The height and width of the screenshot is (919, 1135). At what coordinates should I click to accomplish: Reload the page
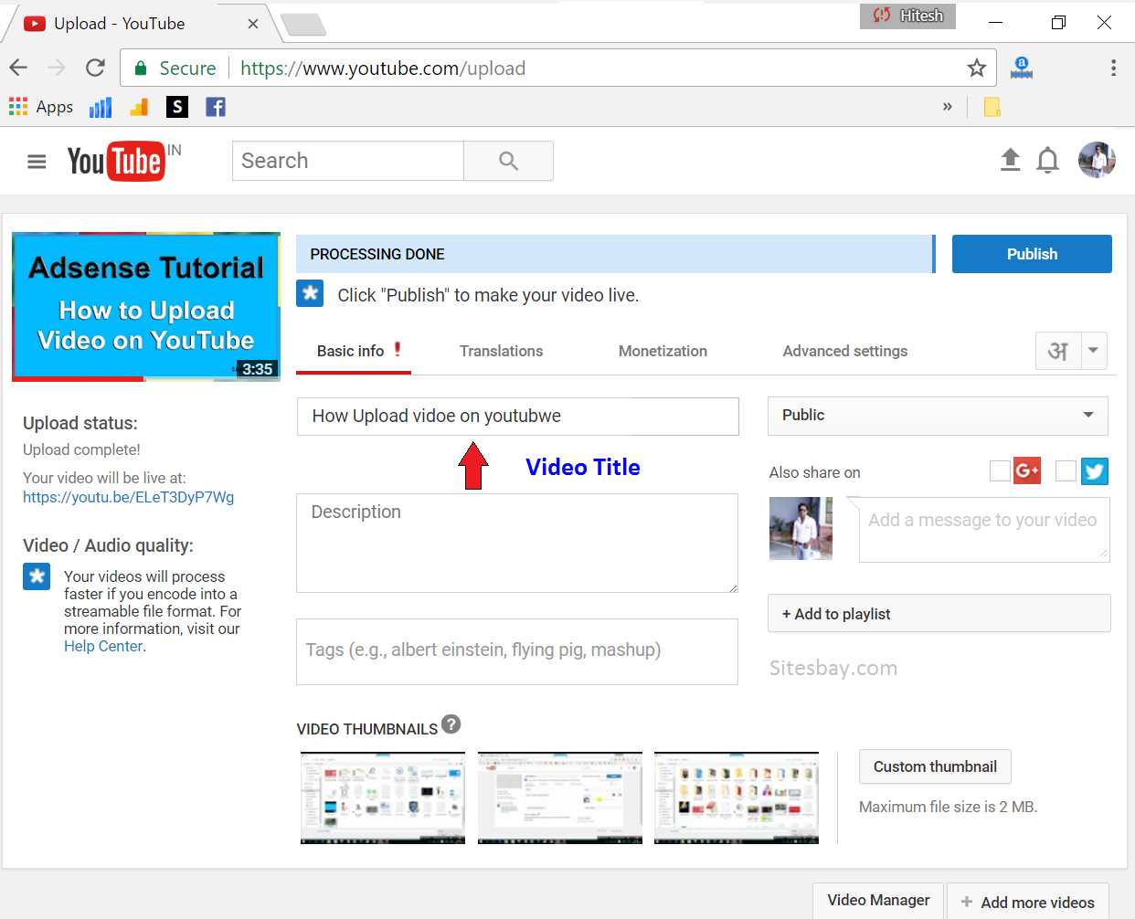[x=95, y=68]
